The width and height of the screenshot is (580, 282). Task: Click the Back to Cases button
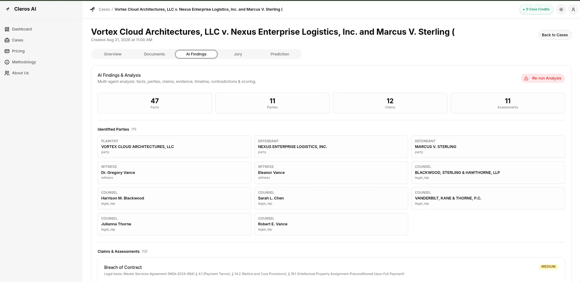(555, 35)
